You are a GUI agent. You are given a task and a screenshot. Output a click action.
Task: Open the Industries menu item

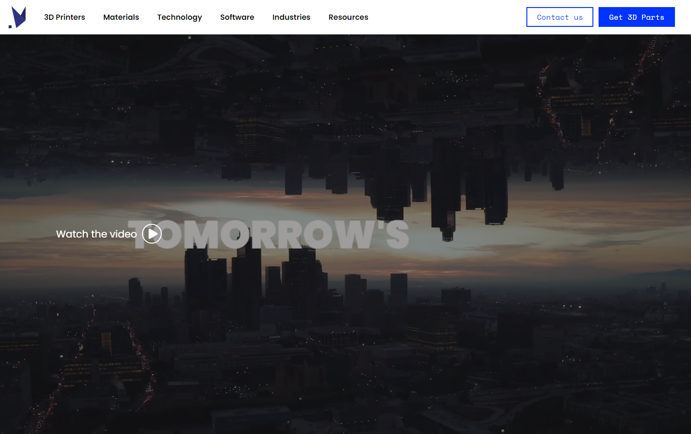click(291, 17)
